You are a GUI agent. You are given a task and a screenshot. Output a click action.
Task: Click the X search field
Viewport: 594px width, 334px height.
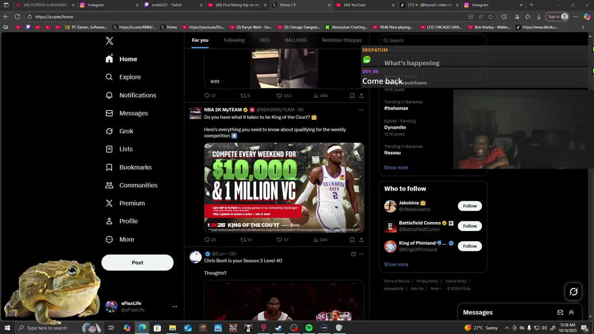[x=433, y=40]
